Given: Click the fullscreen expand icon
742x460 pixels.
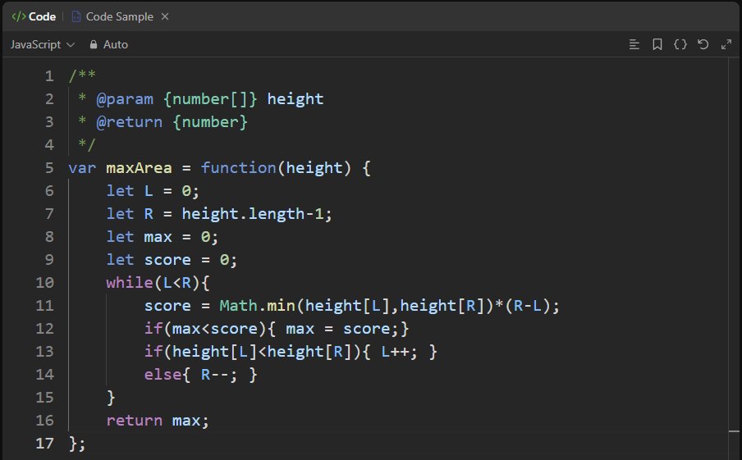Looking at the screenshot, I should 726,44.
